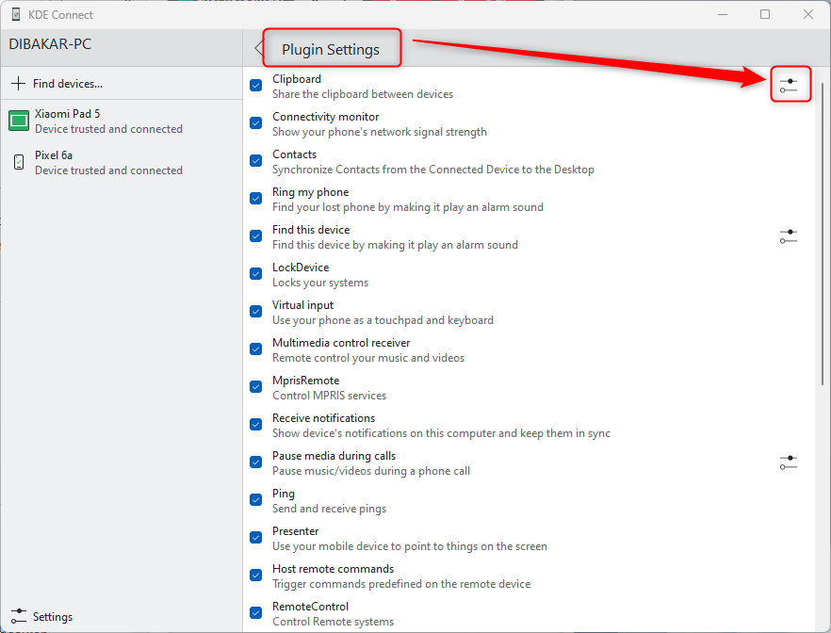This screenshot has width=831, height=633.
Task: Disable the Virtual input checkbox
Action: [x=256, y=312]
